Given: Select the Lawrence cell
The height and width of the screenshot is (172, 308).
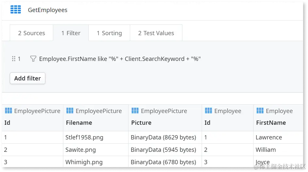Looking at the screenshot, I should tap(278, 137).
